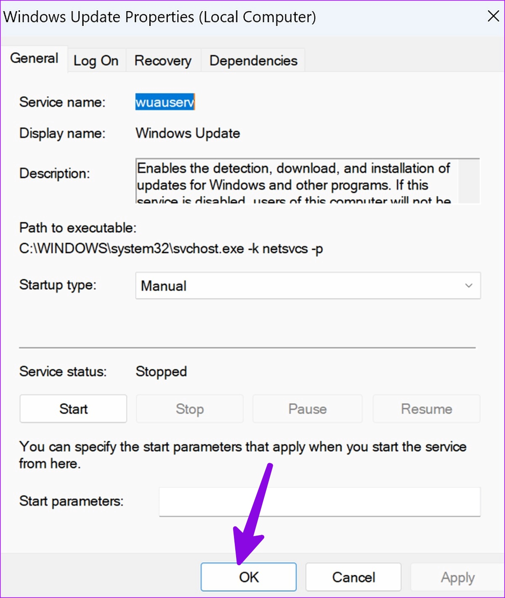505x598 pixels.
Task: Click the Manual startup type value
Action: coord(164,286)
